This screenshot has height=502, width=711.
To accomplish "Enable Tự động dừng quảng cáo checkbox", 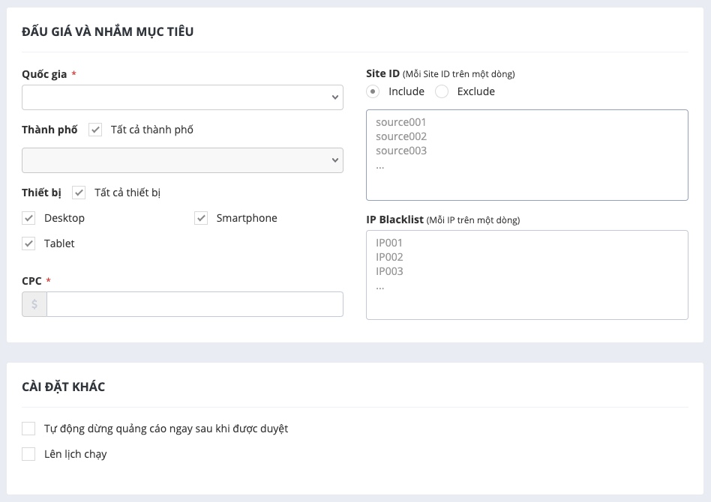I will [x=28, y=429].
